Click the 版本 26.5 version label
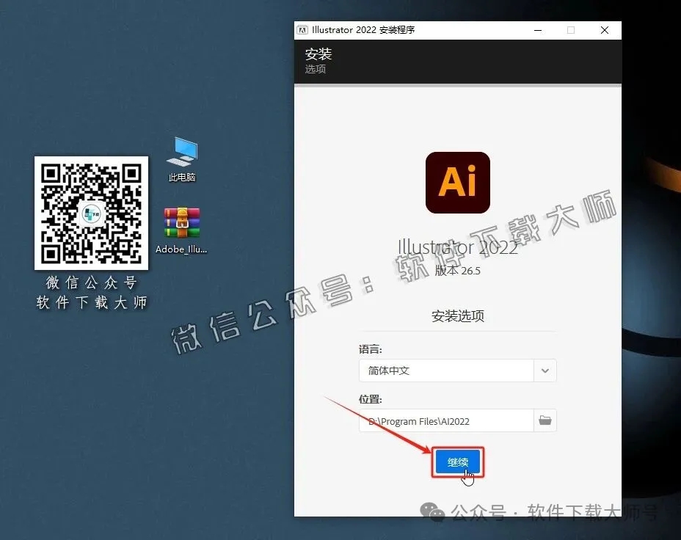The image size is (681, 540). pos(457,271)
